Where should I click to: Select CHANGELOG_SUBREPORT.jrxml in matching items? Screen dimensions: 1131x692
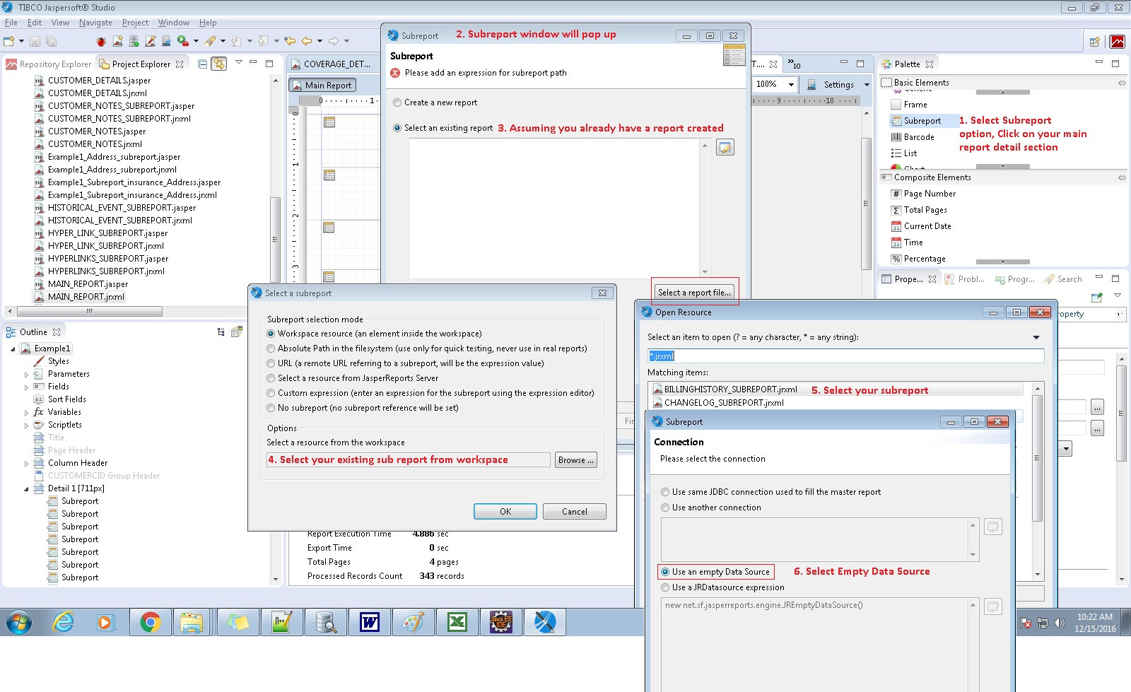(x=718, y=403)
